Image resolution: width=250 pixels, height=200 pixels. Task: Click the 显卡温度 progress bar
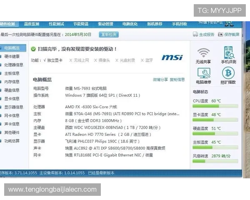(x=215, y=120)
